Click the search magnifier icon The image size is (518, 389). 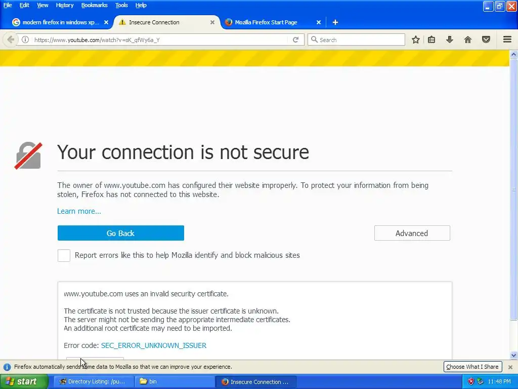tap(314, 40)
